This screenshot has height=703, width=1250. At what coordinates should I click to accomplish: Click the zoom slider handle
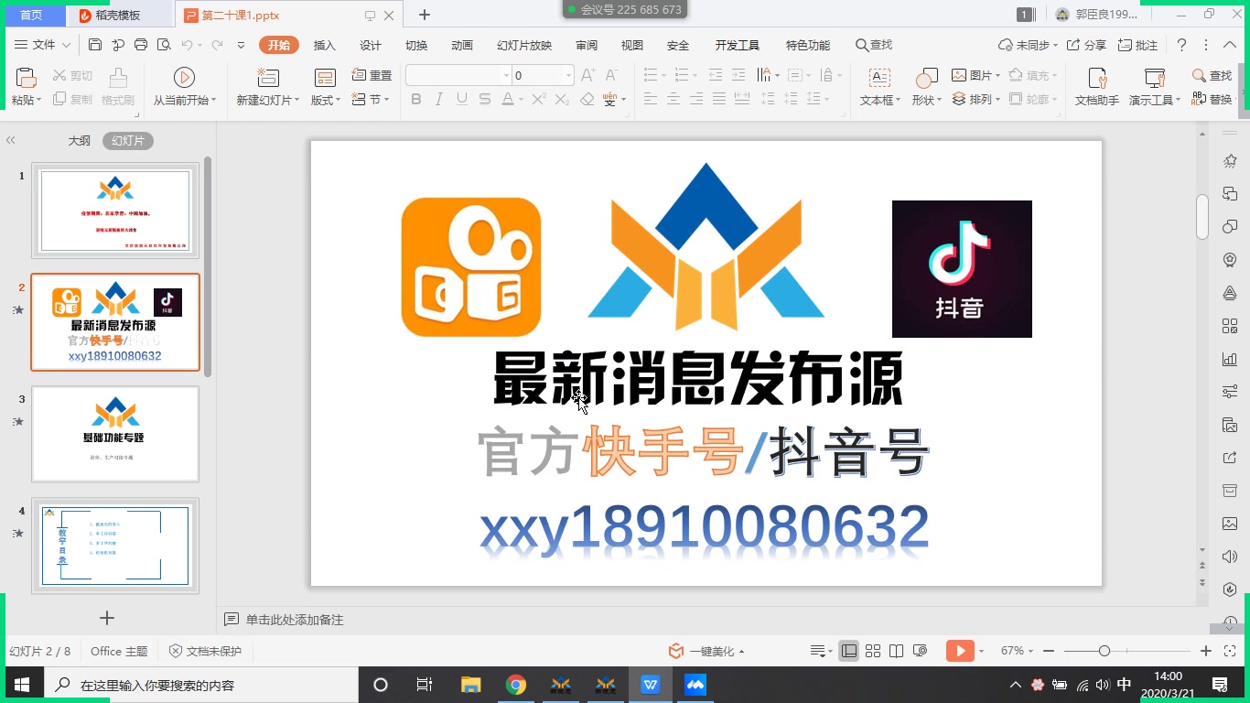click(1105, 651)
